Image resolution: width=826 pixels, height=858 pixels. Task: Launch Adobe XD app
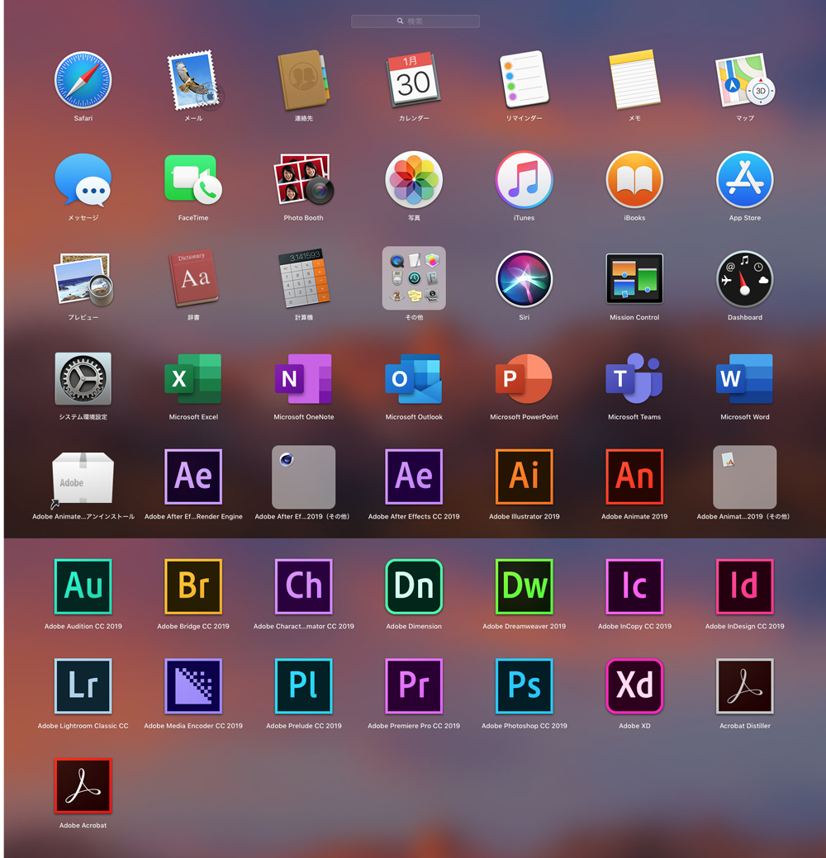coord(634,686)
